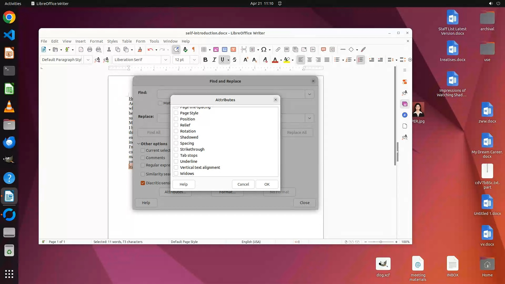Screen dimensions: 505x284
Task: Expand the font name dropdown
Action: point(165,60)
